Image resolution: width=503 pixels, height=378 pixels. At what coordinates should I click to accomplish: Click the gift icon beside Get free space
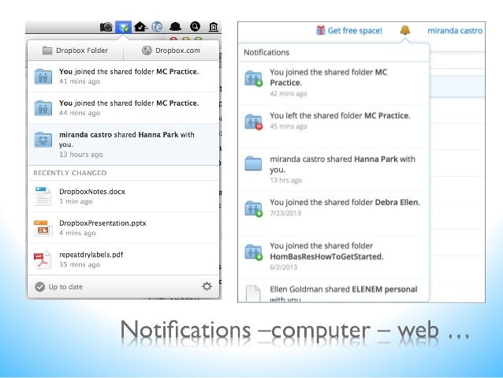320,30
